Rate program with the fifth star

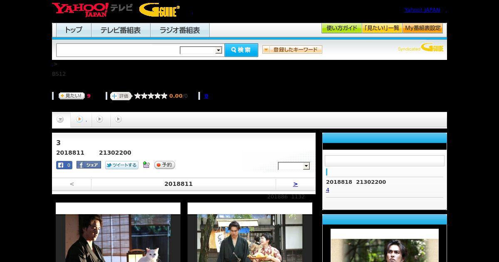[x=164, y=96]
